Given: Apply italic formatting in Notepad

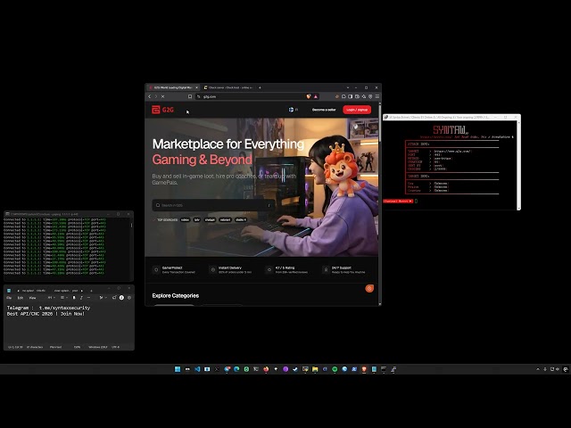Looking at the screenshot, I should pyautogui.click(x=81, y=298).
